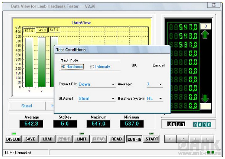Select the Hardness test mode radio
The width and height of the screenshot is (225, 159).
point(64,67)
